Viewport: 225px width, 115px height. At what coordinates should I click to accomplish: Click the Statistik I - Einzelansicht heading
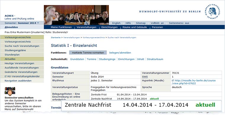[74, 46]
